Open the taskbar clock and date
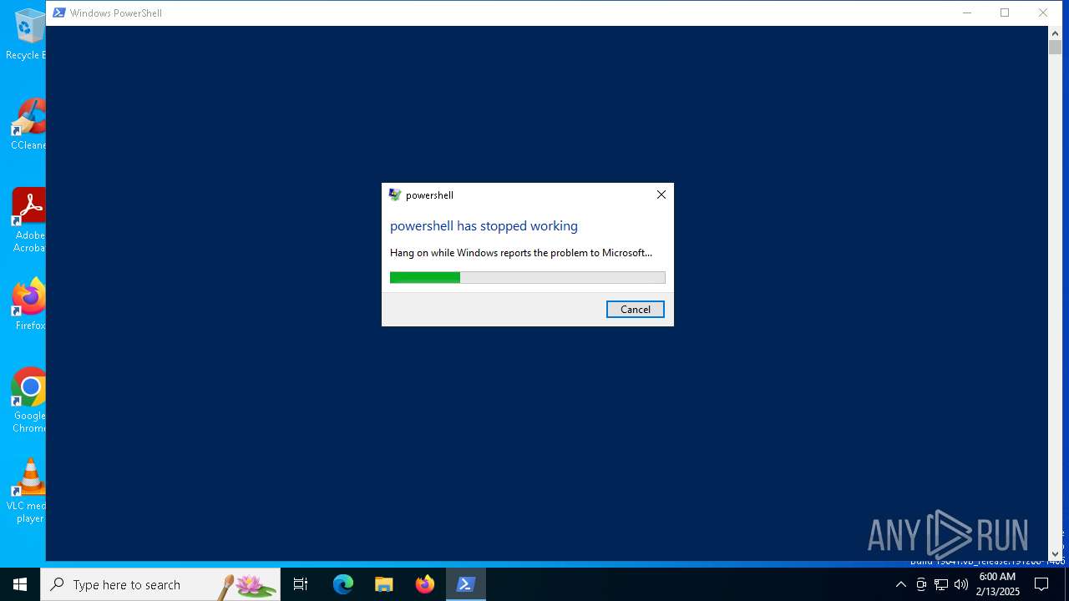The image size is (1069, 601). point(997,584)
